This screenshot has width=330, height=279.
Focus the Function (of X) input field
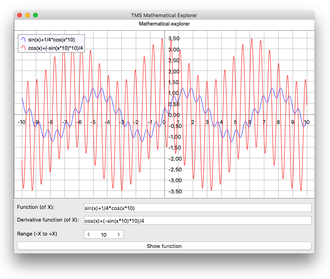(197, 208)
